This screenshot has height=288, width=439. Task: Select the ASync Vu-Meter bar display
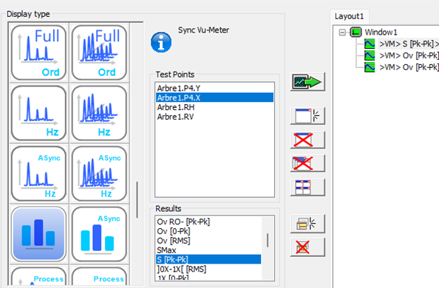pos(99,234)
